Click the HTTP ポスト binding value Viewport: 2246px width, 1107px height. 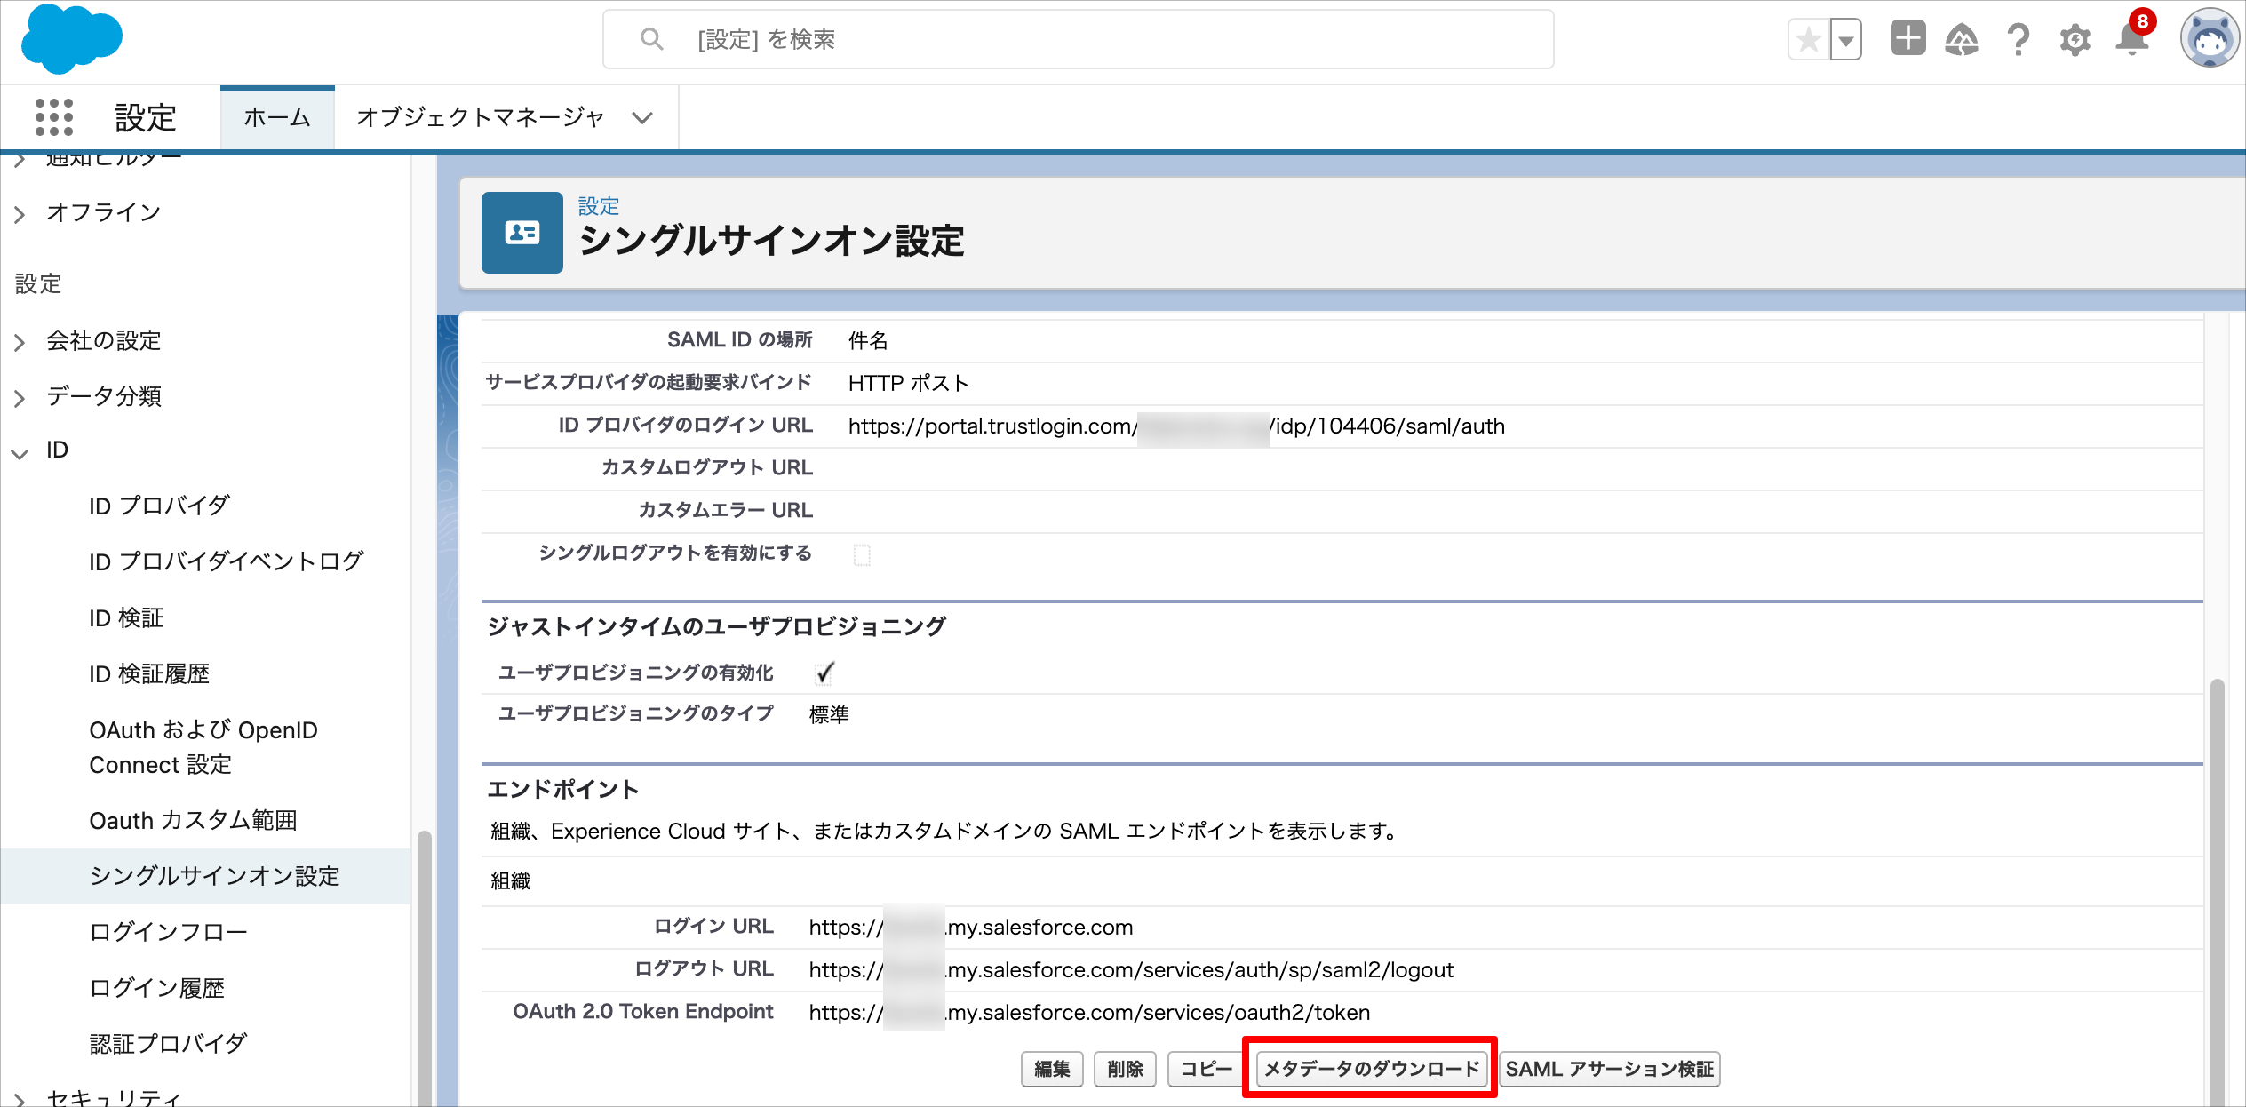908,383
